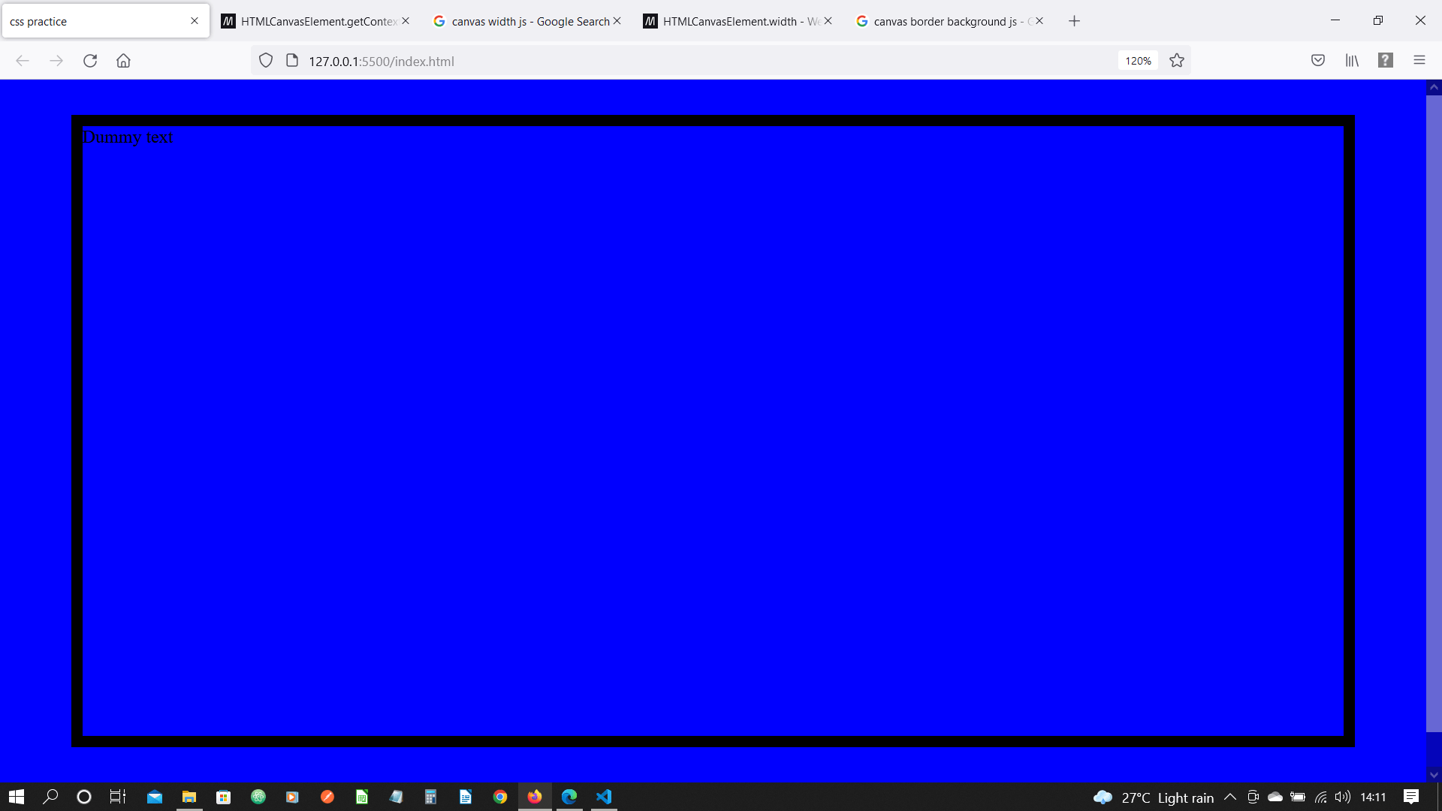This screenshot has width=1442, height=811.
Task: Open Visual Studio Code from taskbar
Action: (x=604, y=797)
